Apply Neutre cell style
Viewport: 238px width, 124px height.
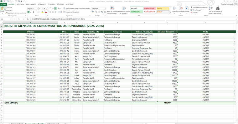tap(163, 8)
